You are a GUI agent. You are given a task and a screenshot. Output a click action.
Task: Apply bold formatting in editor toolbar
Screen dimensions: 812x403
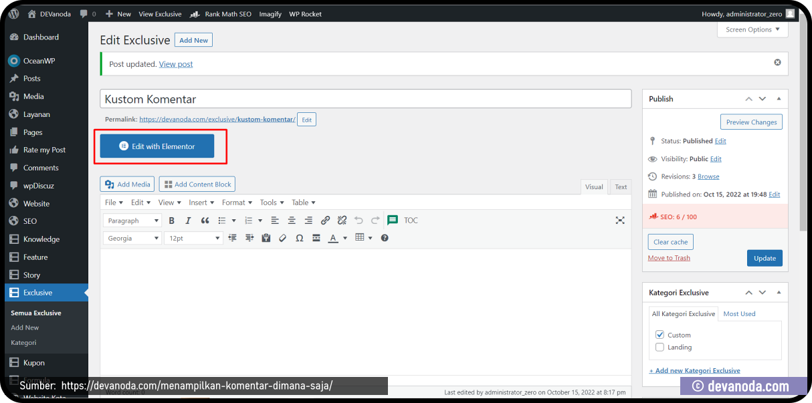tap(171, 221)
